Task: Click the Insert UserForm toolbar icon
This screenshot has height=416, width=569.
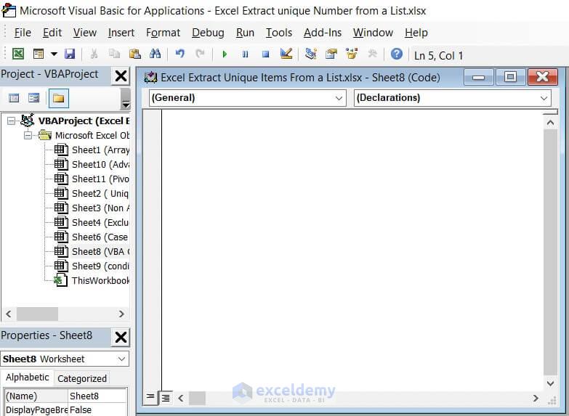Action: click(x=38, y=54)
